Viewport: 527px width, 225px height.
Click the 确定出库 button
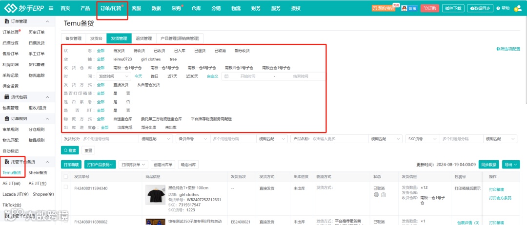188,164
